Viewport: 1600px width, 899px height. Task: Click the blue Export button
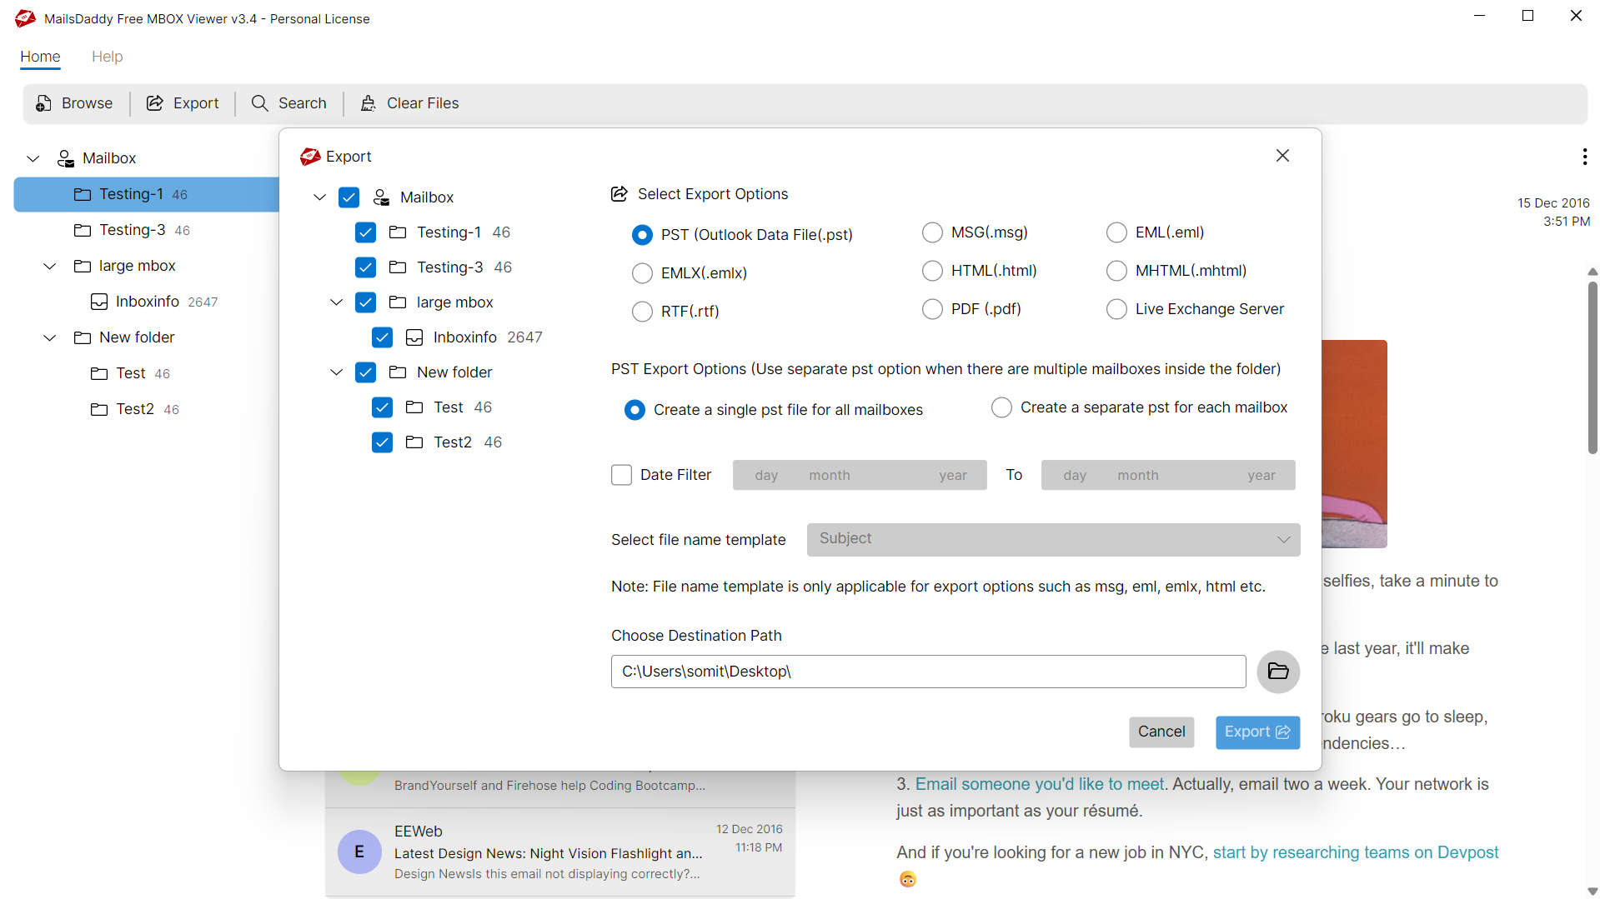click(1257, 732)
